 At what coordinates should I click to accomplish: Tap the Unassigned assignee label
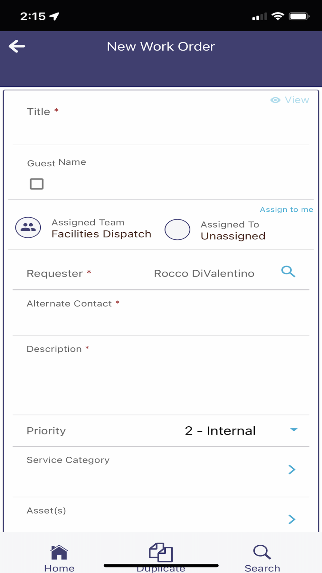coord(233,236)
